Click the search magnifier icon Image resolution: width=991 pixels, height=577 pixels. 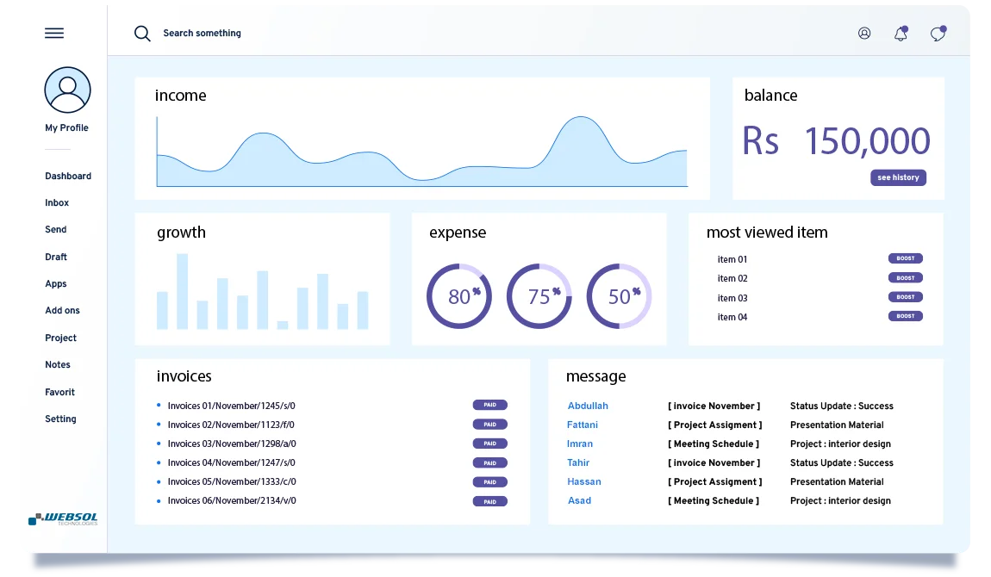[142, 34]
